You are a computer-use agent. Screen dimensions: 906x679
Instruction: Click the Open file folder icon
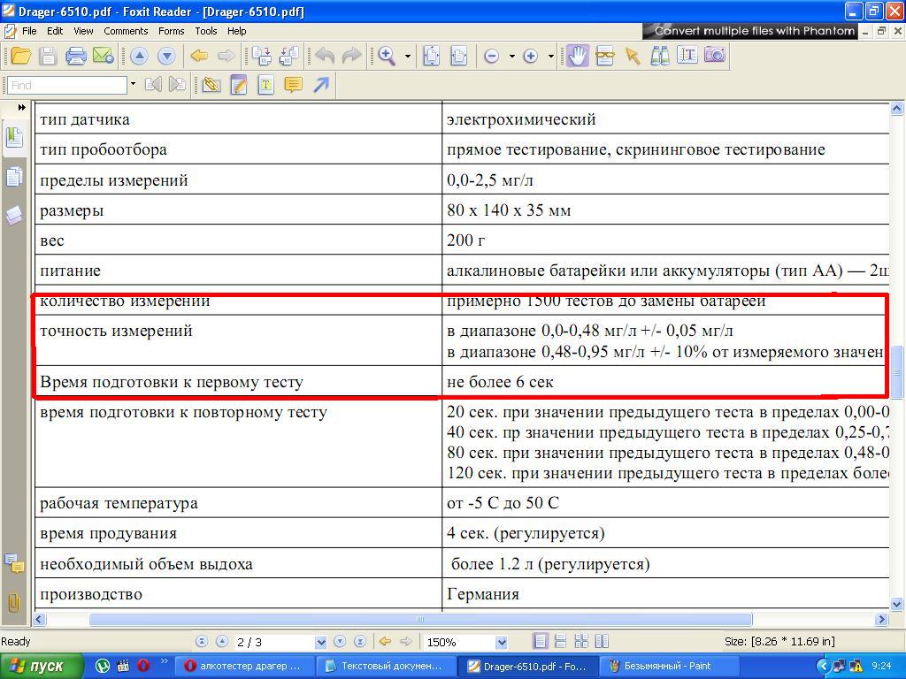coord(21,56)
